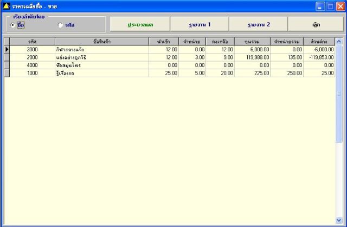Click scrollbar up arrow
347x227 pixels.
pyautogui.click(x=339, y=42)
